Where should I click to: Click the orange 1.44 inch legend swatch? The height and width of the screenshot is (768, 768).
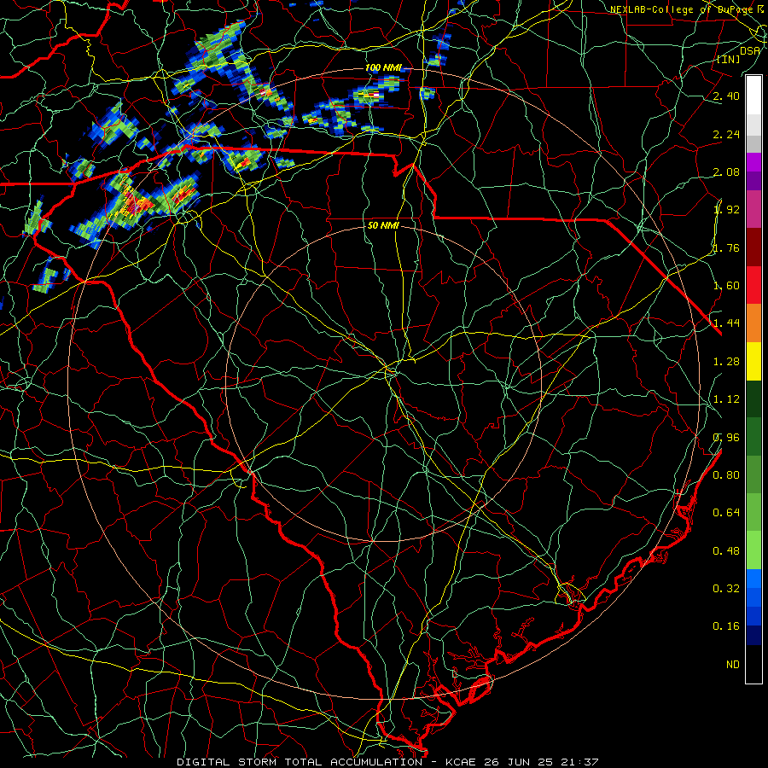pyautogui.click(x=753, y=323)
